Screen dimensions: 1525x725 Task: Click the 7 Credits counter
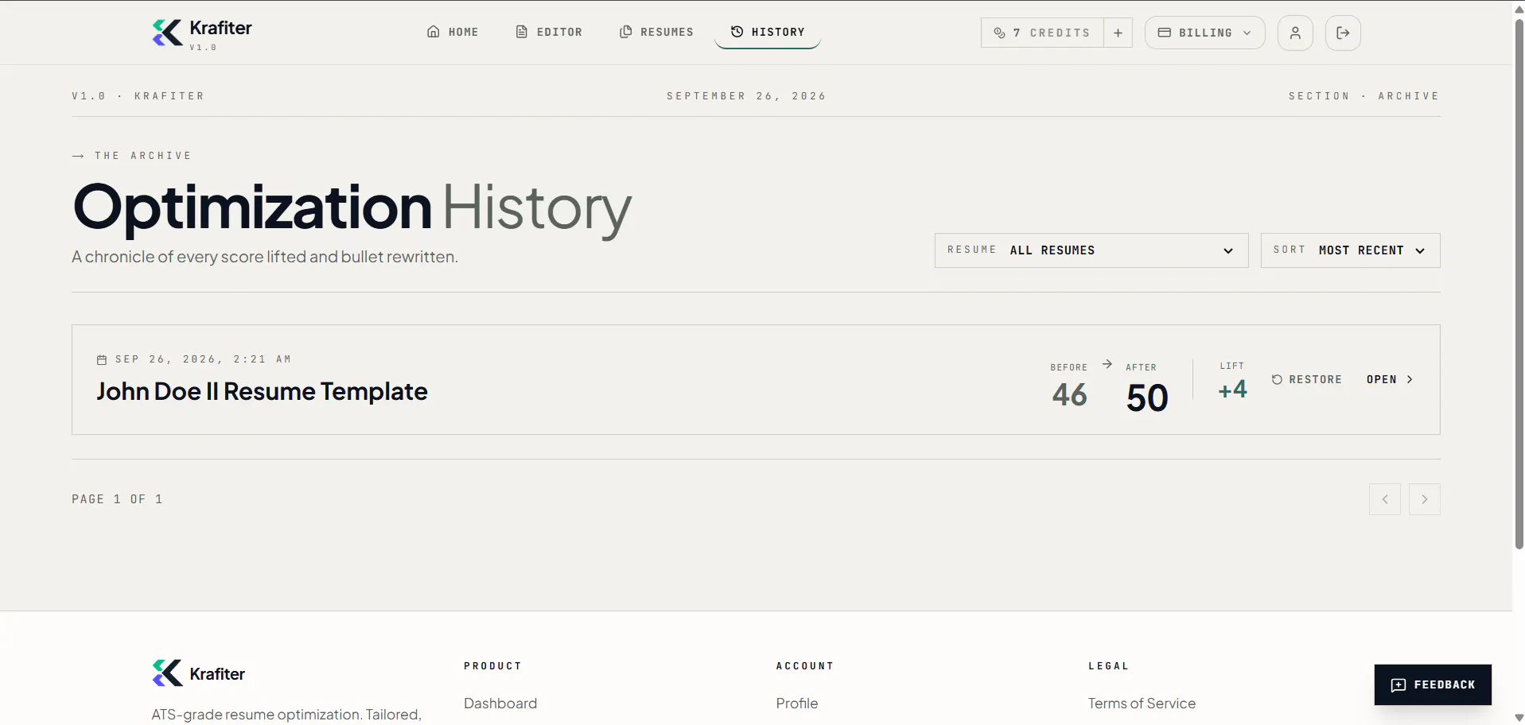[1042, 33]
